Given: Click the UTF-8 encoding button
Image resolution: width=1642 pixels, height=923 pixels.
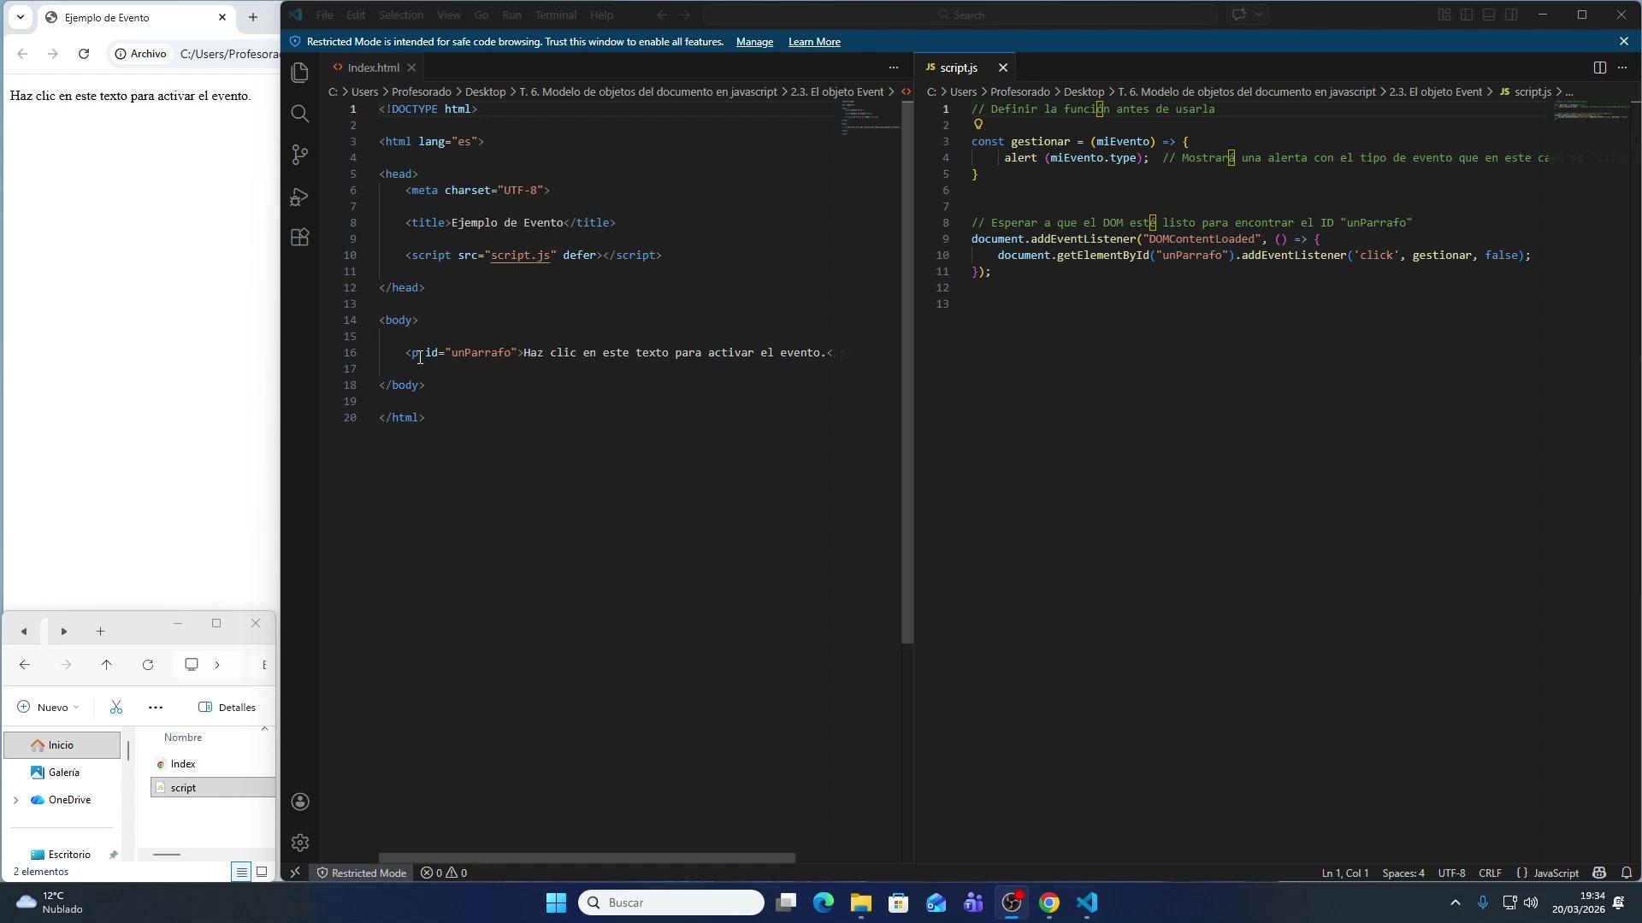Looking at the screenshot, I should coord(1451,873).
